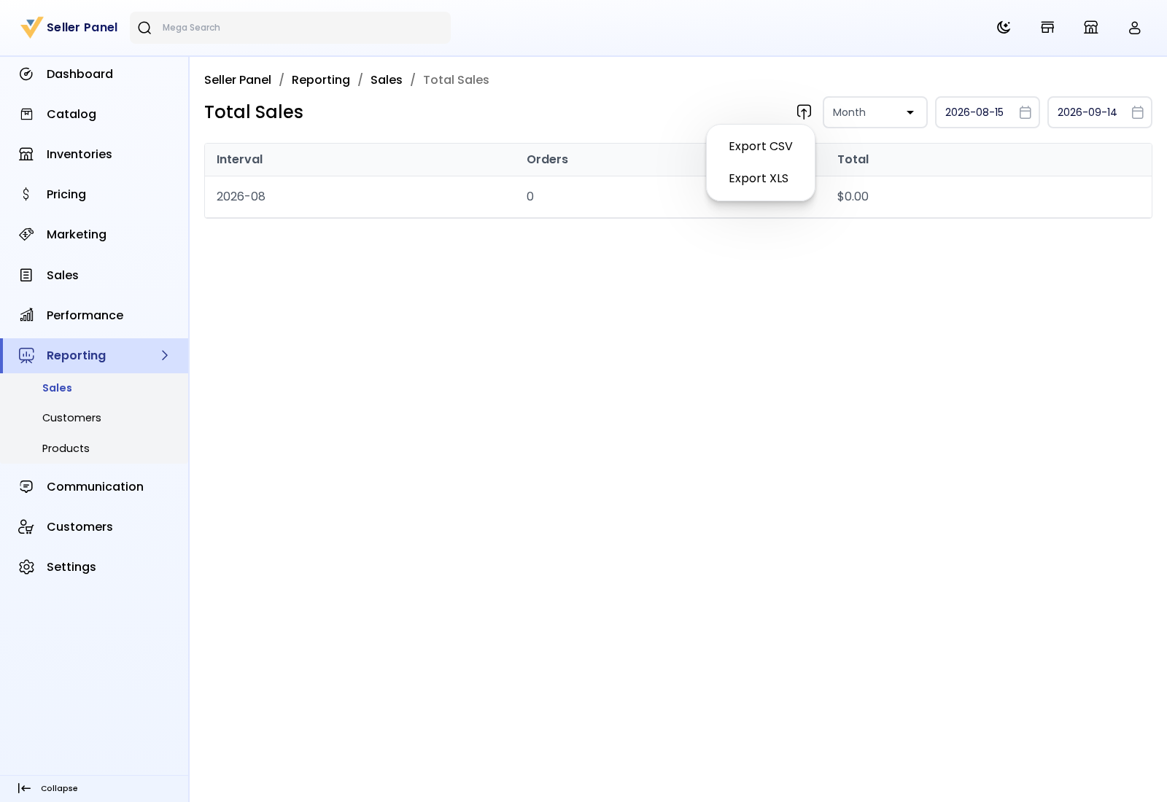Screen dimensions: 1167x802
Task: Open the user account icon
Action: (x=1135, y=28)
